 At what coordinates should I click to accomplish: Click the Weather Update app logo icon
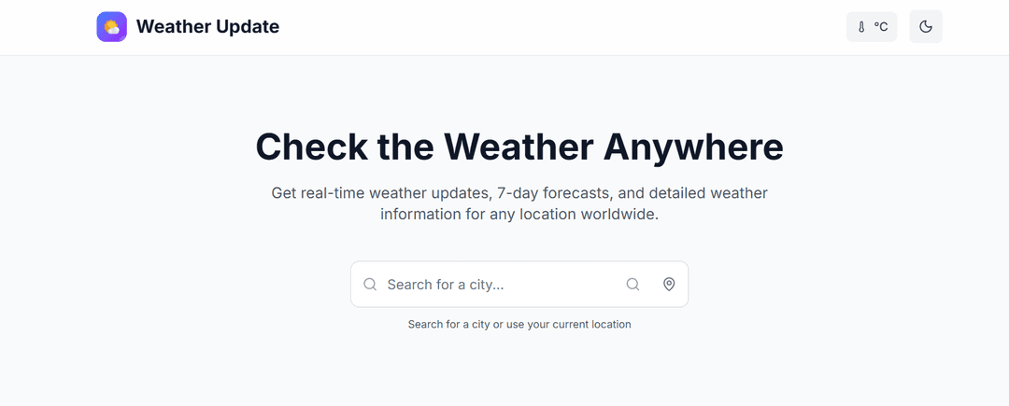[112, 27]
